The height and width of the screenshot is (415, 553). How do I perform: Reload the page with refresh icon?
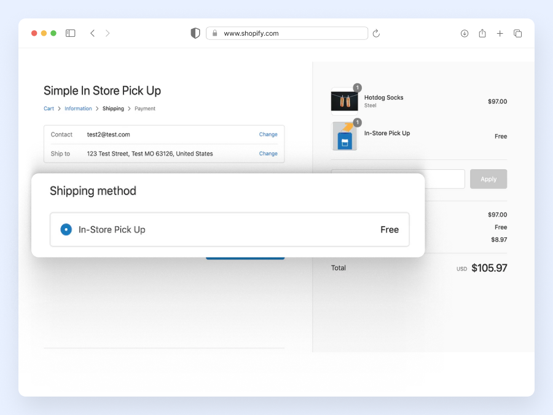(376, 33)
